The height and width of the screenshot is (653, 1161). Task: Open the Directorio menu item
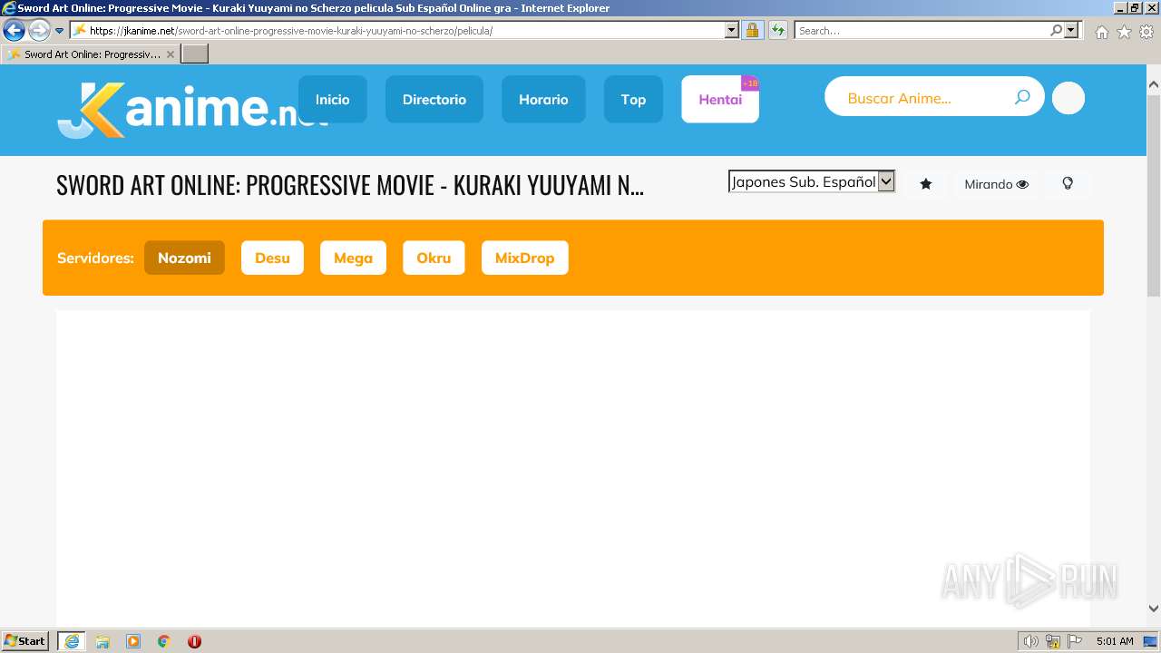434,99
